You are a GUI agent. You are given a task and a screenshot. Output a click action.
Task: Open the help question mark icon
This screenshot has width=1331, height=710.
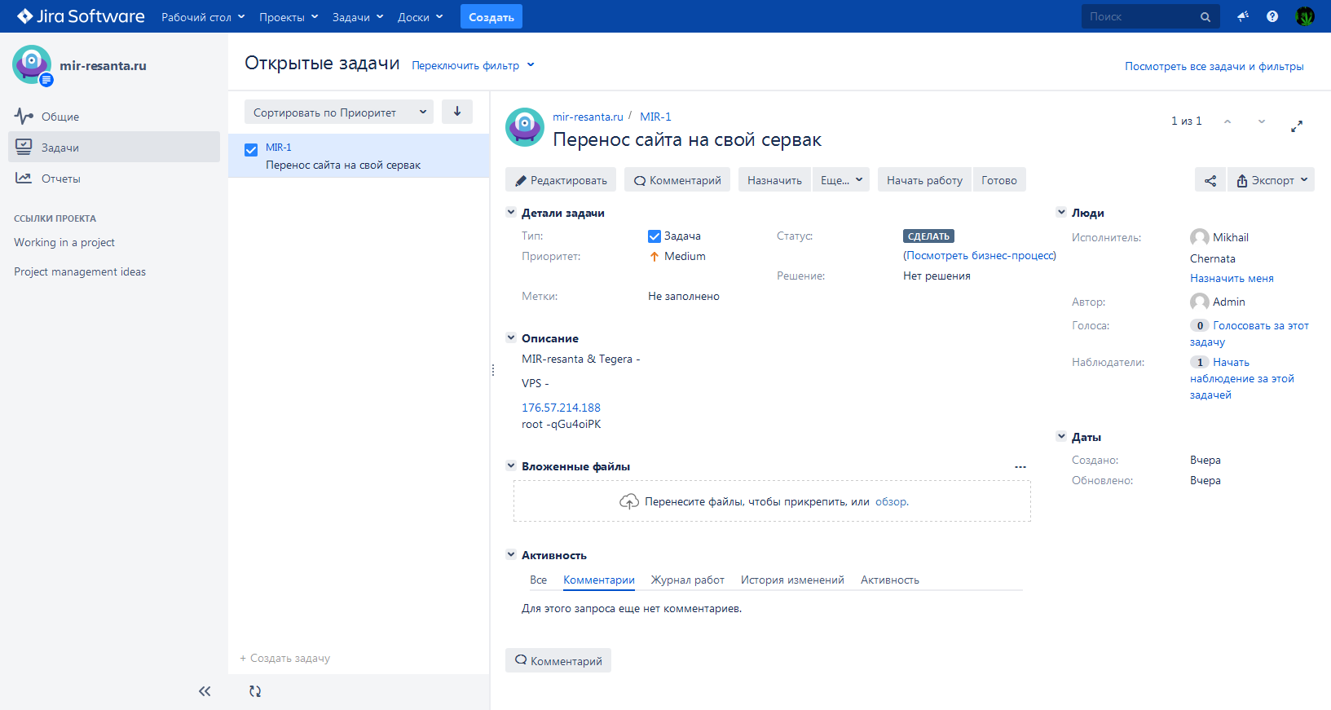tap(1272, 16)
